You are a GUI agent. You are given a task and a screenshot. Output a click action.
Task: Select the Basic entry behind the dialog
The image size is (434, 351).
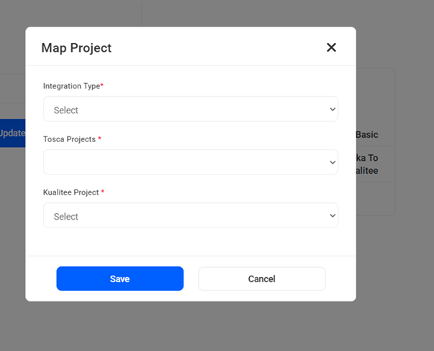[367, 135]
